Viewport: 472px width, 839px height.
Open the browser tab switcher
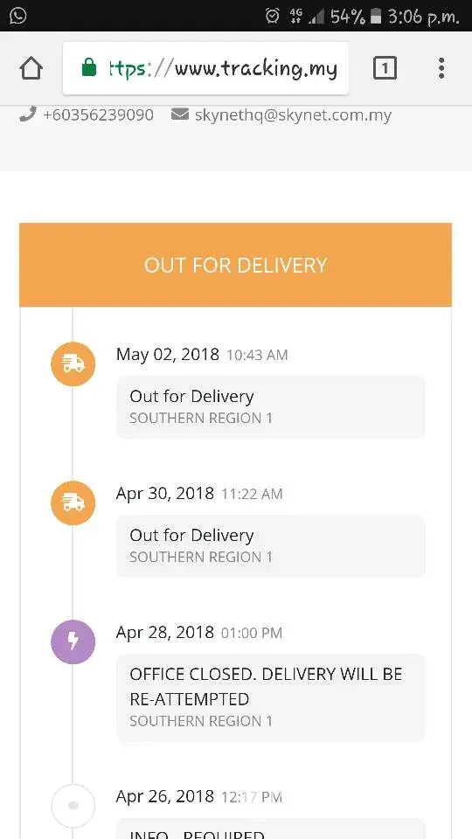point(385,68)
